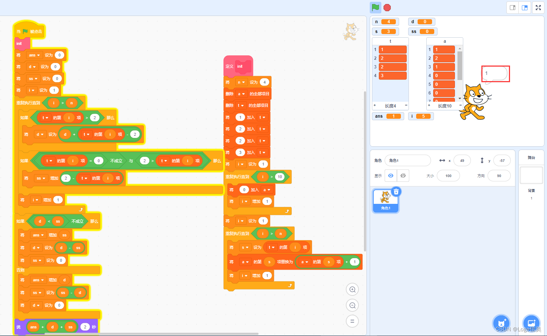Open variable dropdown 'ans' in first set block

click(x=34, y=55)
